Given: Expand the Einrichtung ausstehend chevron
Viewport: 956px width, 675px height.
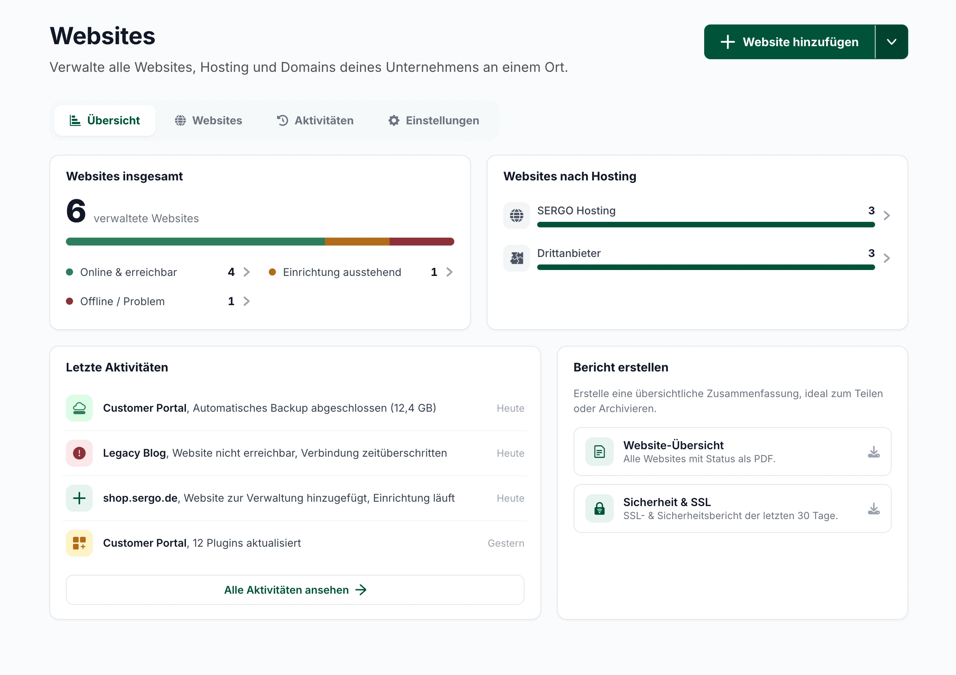Looking at the screenshot, I should [x=449, y=272].
